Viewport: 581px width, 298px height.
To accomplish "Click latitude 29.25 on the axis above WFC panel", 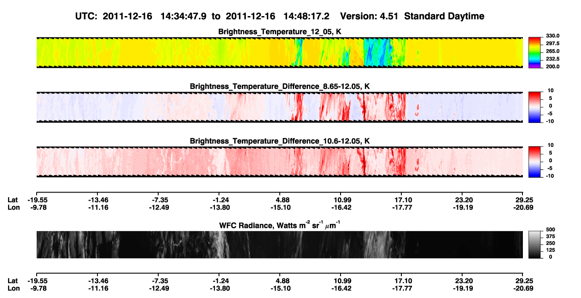I will coord(524,200).
